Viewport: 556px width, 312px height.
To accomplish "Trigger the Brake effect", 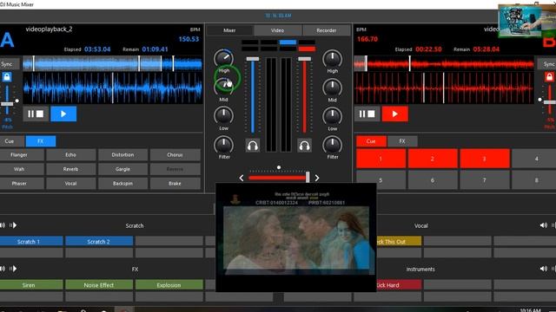I will click(x=175, y=183).
